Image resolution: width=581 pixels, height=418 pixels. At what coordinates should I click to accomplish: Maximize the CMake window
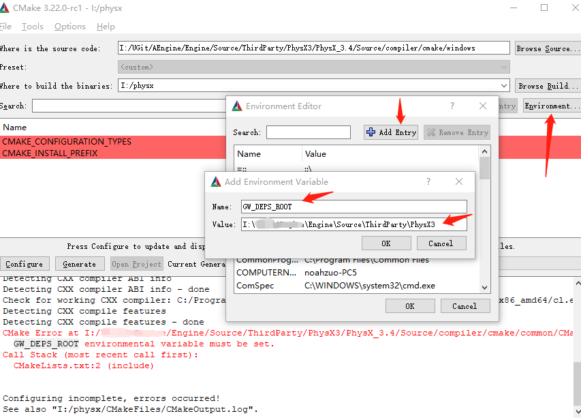tap(544, 8)
